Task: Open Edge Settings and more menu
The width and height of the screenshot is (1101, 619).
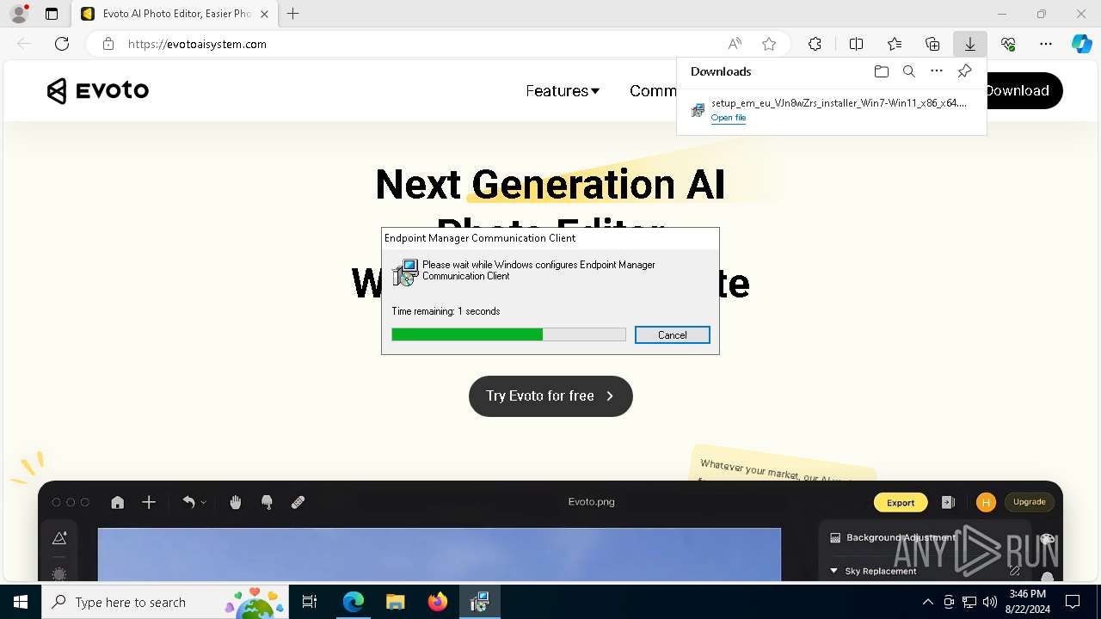Action: [x=1046, y=44]
